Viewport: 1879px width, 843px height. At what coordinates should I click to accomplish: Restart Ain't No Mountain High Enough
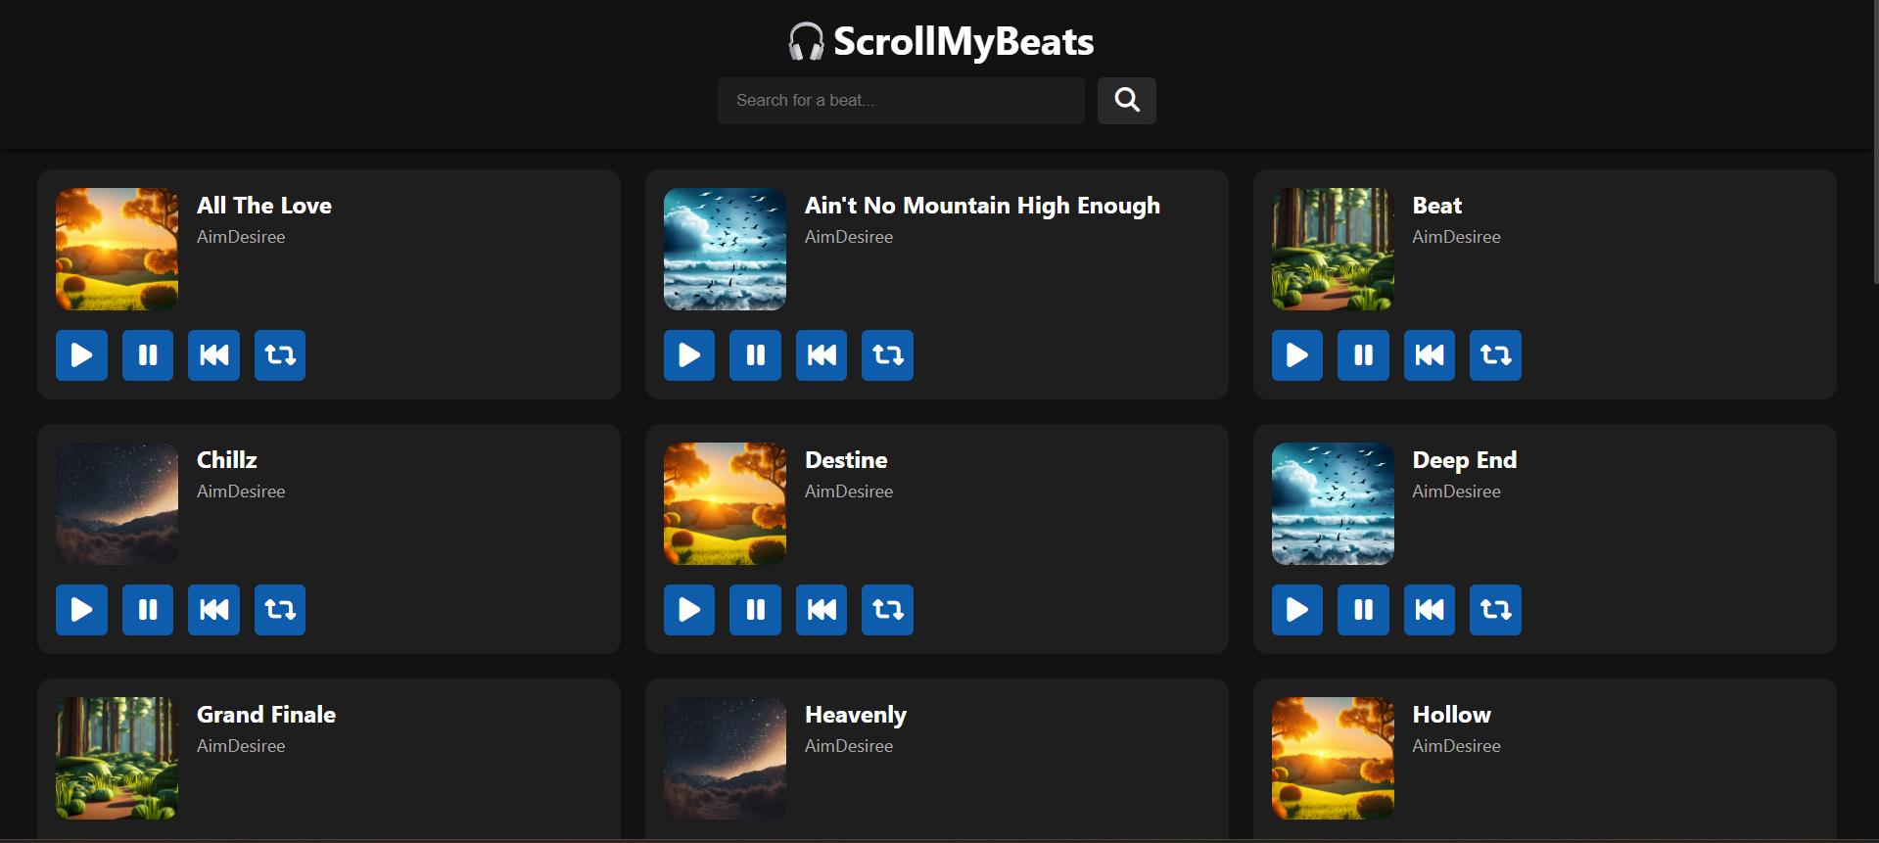[822, 355]
